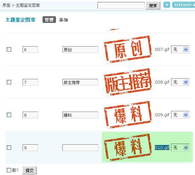Click the 搜索 search button
The image size is (195, 175).
tap(153, 5)
